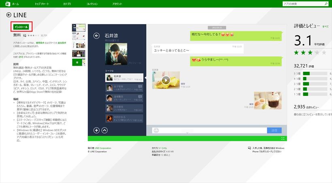Screen dimensions: 332x183
Task: Click the Windows Phone device icon at bottom
Action: point(249,148)
